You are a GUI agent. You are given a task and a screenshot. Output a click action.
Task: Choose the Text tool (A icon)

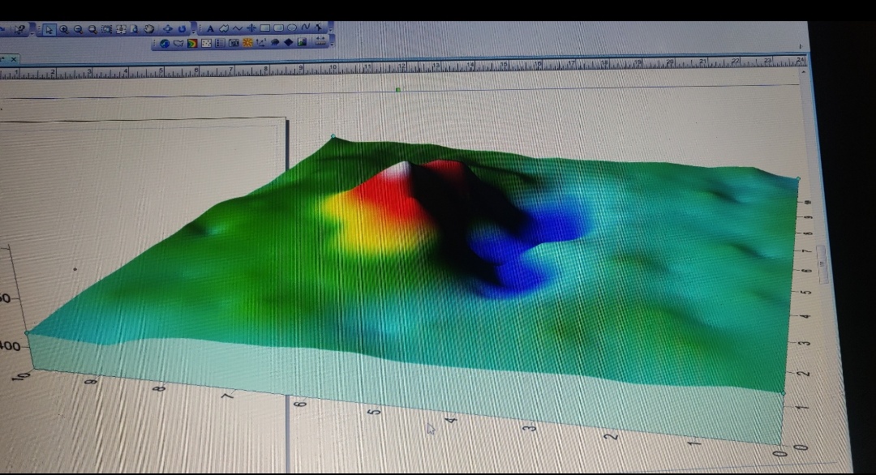click(x=211, y=29)
